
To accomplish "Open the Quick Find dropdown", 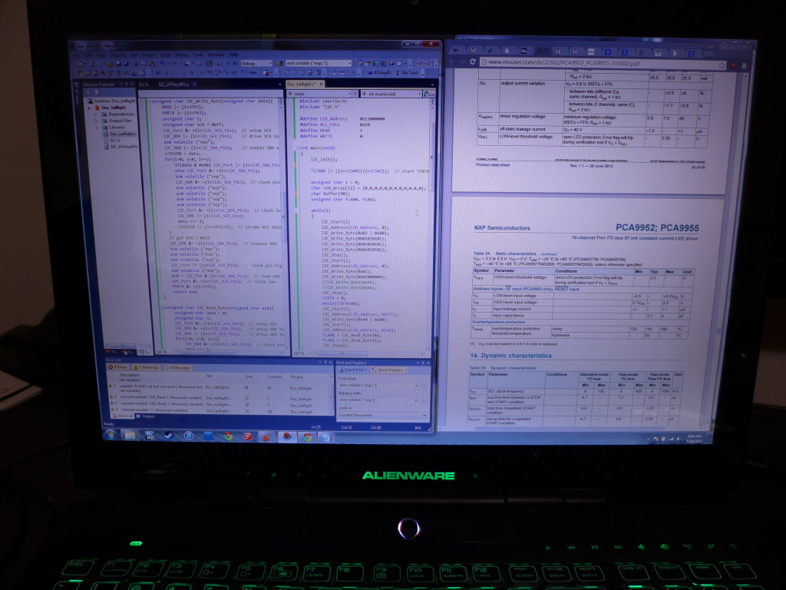I will pyautogui.click(x=353, y=370).
